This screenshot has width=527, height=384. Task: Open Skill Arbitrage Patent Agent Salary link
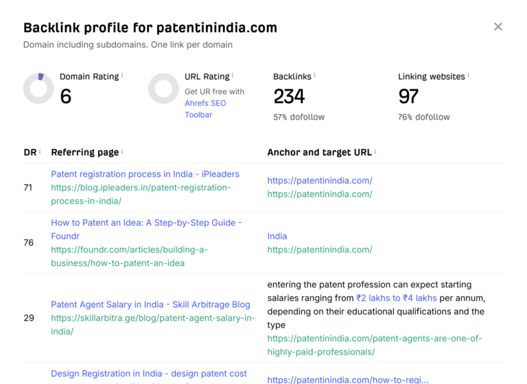pyautogui.click(x=150, y=304)
